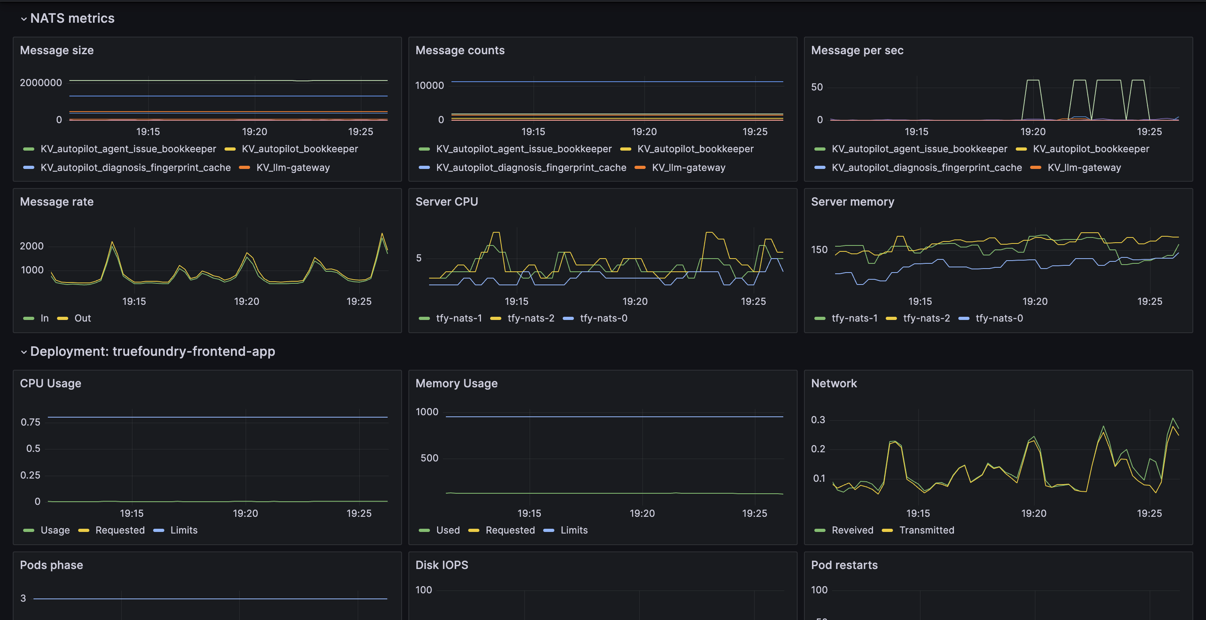
Task: Click orange KV_llm-gateway swatch in Message per sec
Action: click(1036, 167)
